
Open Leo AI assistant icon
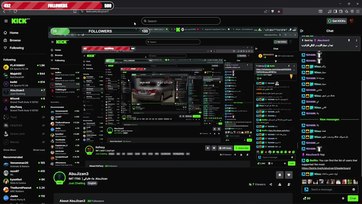(346, 11)
